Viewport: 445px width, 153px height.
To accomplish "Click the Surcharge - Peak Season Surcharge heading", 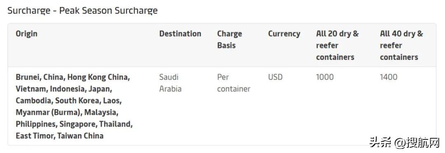I will click(x=82, y=11).
